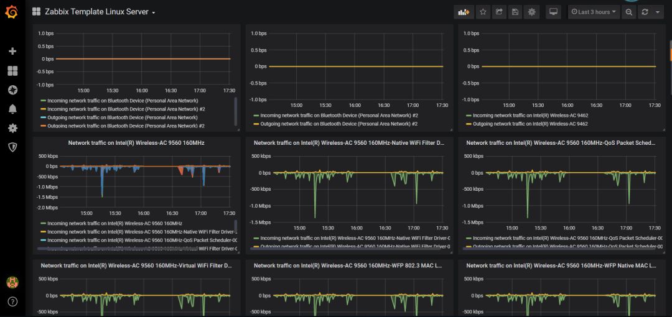Image resolution: width=672 pixels, height=317 pixels.
Task: Open dashboard settings gear in toolbar
Action: (532, 12)
